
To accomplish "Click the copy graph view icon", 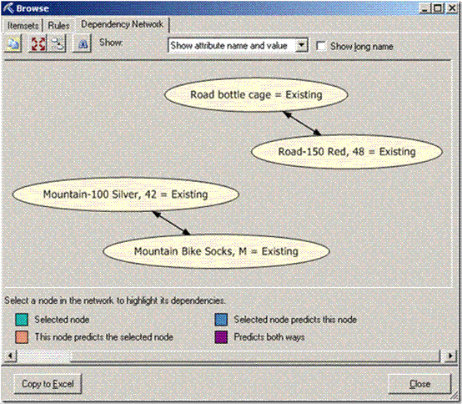I will [13, 44].
